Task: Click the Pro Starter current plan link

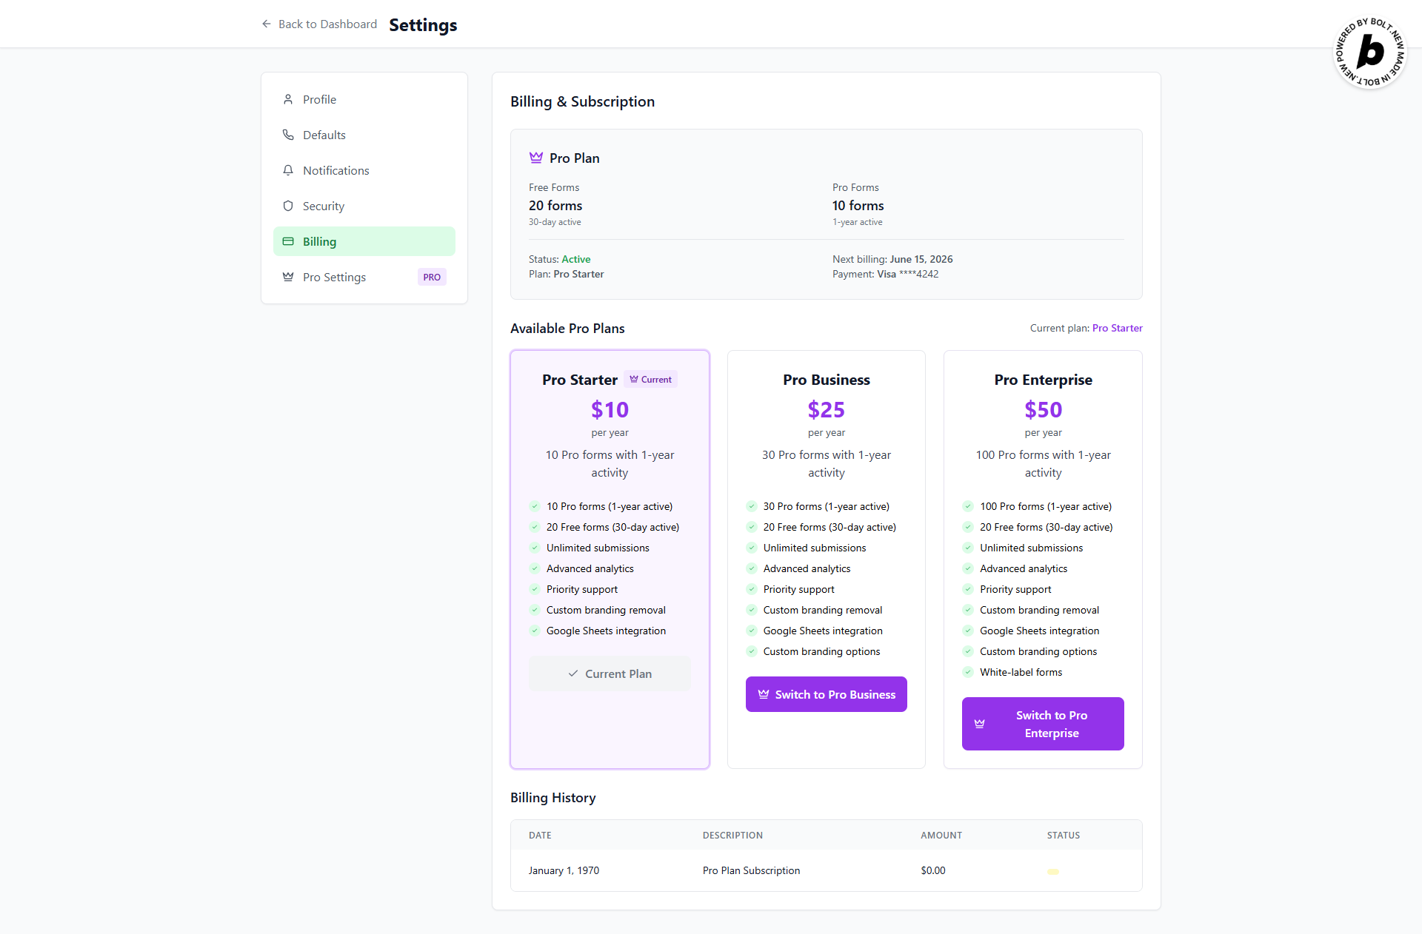Action: click(1117, 328)
